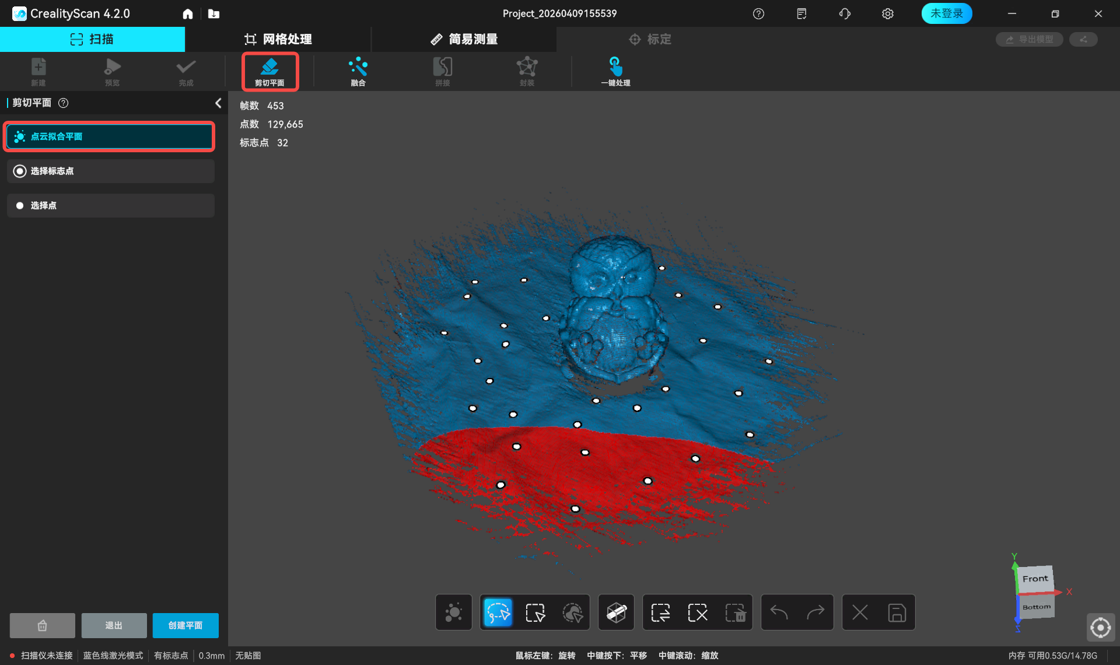The height and width of the screenshot is (665, 1120).
Task: Click the 创建平面 button
Action: 185,625
